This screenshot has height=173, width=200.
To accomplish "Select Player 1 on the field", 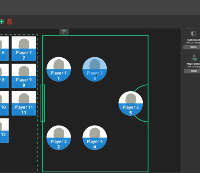I will tap(59, 69).
